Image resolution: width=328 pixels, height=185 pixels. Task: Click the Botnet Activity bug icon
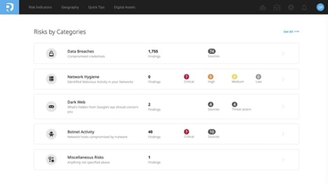click(51, 134)
